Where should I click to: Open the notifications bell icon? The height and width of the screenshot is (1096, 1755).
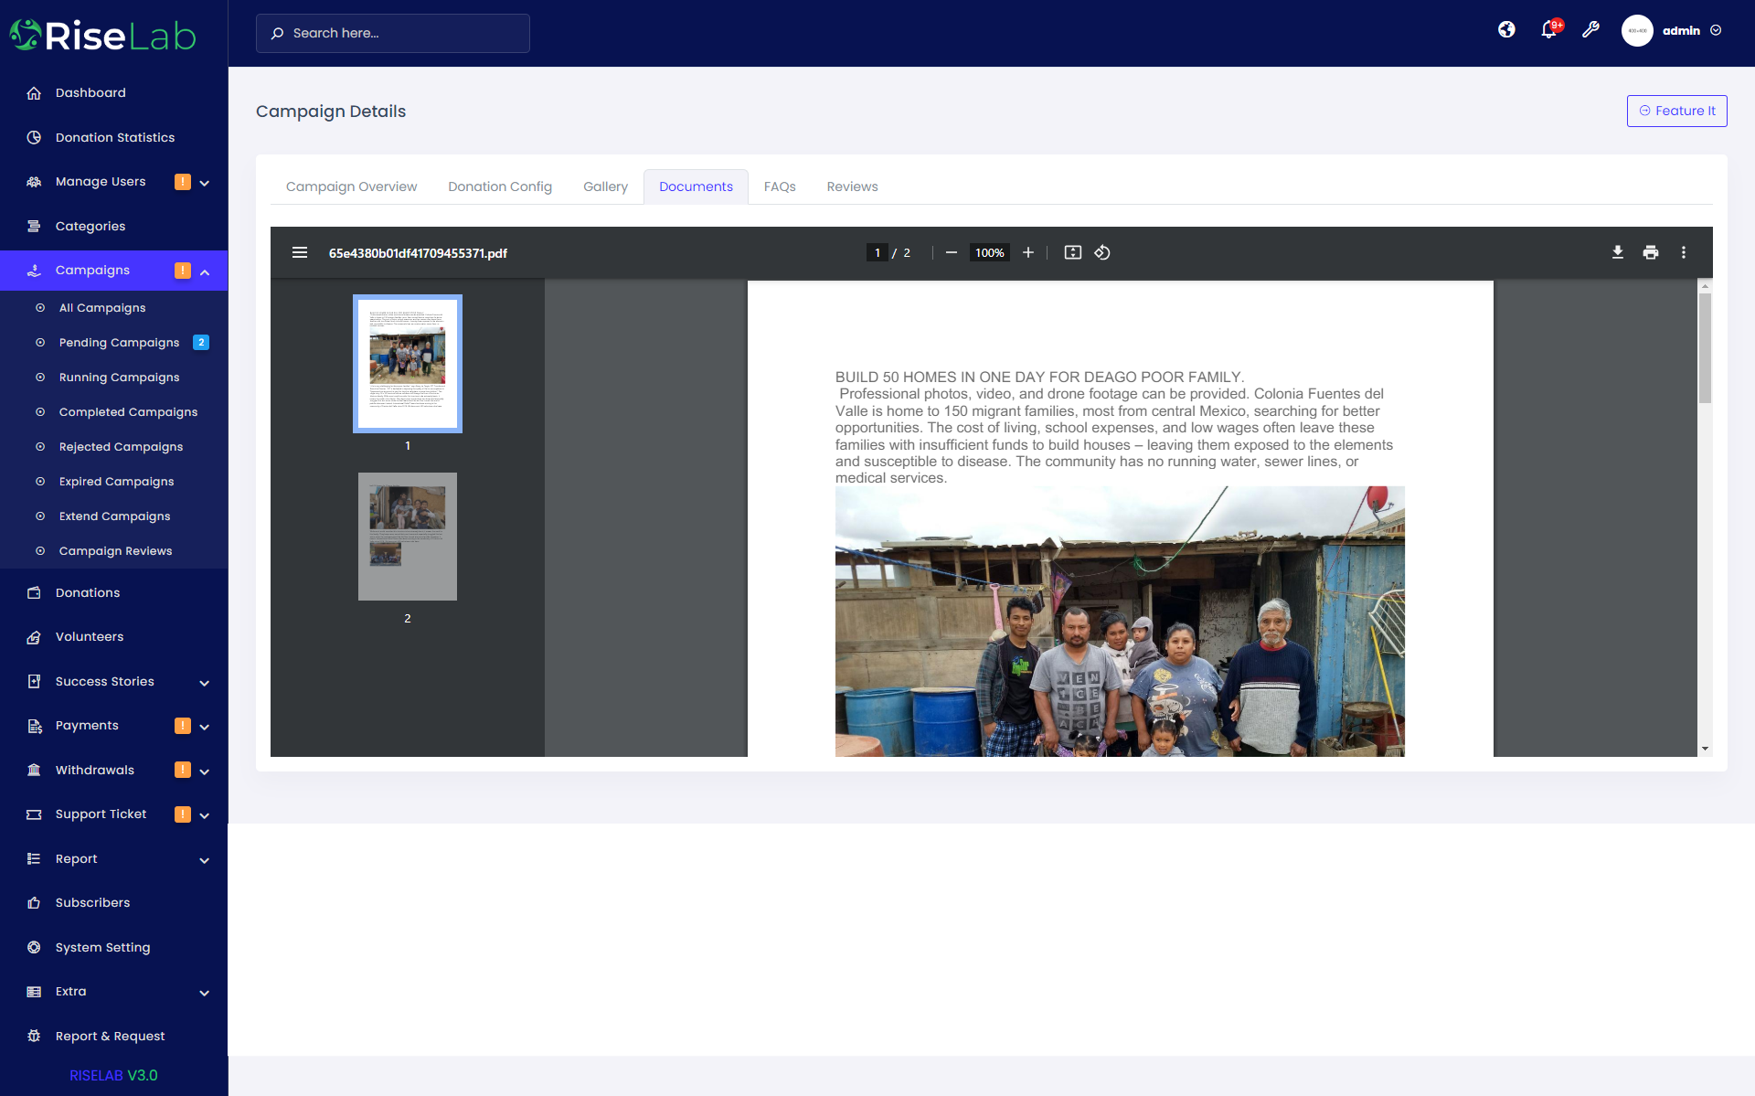1548,30
